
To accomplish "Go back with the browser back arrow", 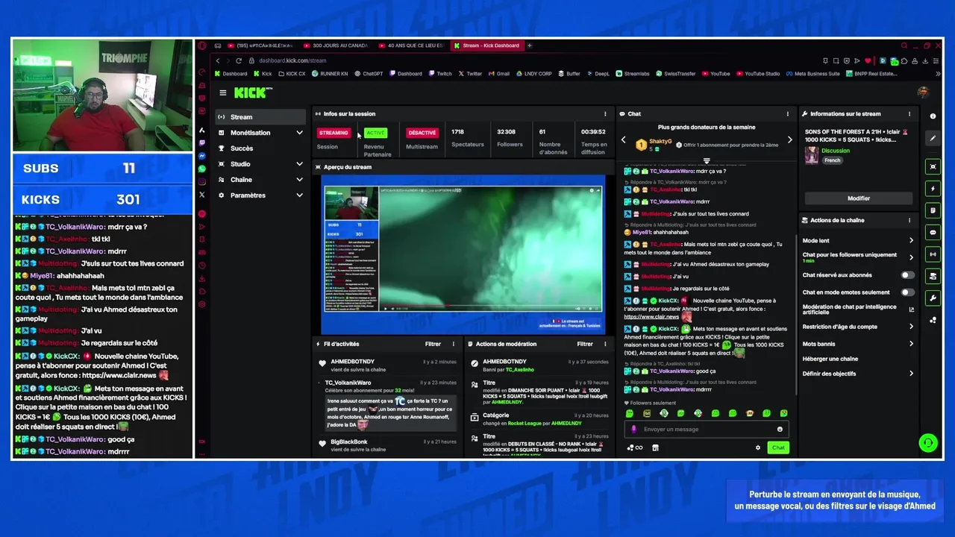I will pyautogui.click(x=217, y=60).
